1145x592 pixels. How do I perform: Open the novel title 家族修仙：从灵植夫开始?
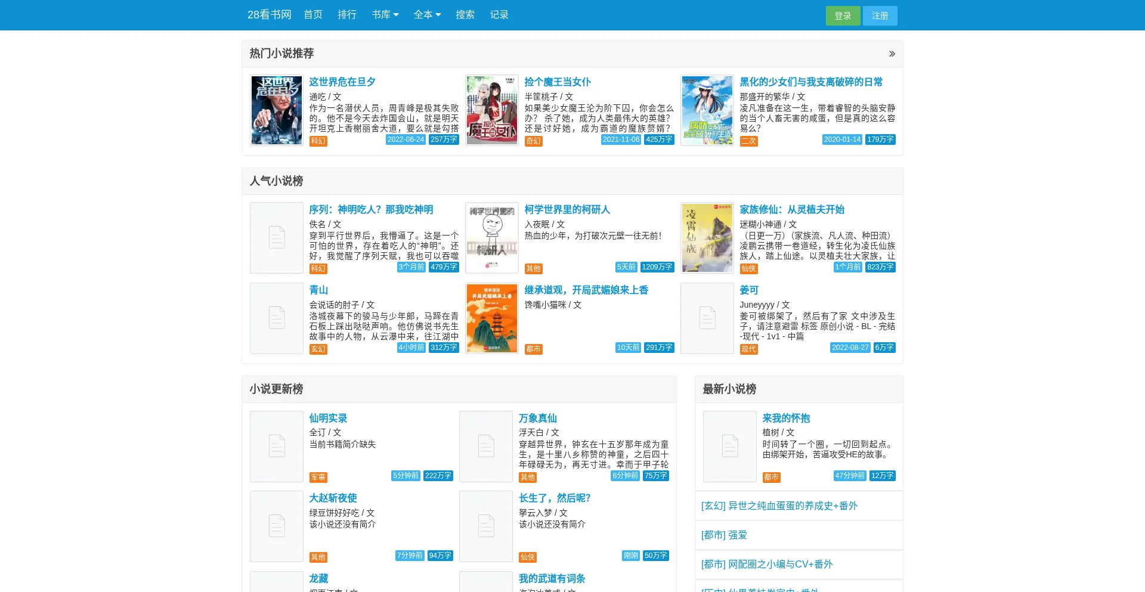pos(792,210)
